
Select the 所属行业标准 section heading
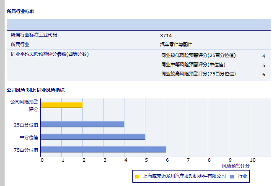click(21, 11)
